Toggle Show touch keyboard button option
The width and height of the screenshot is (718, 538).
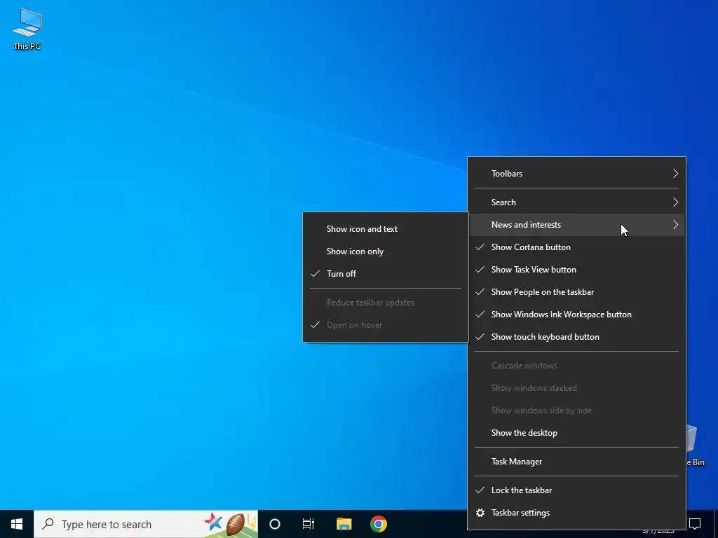[576, 337]
